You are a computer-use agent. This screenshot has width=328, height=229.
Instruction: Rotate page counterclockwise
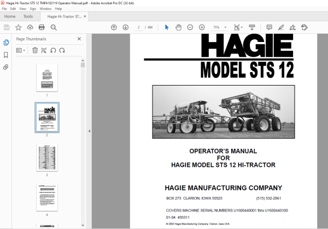click(53, 50)
